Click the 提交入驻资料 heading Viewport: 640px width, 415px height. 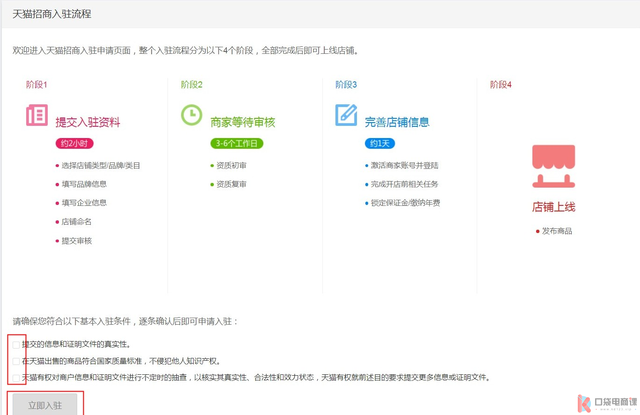pos(88,123)
